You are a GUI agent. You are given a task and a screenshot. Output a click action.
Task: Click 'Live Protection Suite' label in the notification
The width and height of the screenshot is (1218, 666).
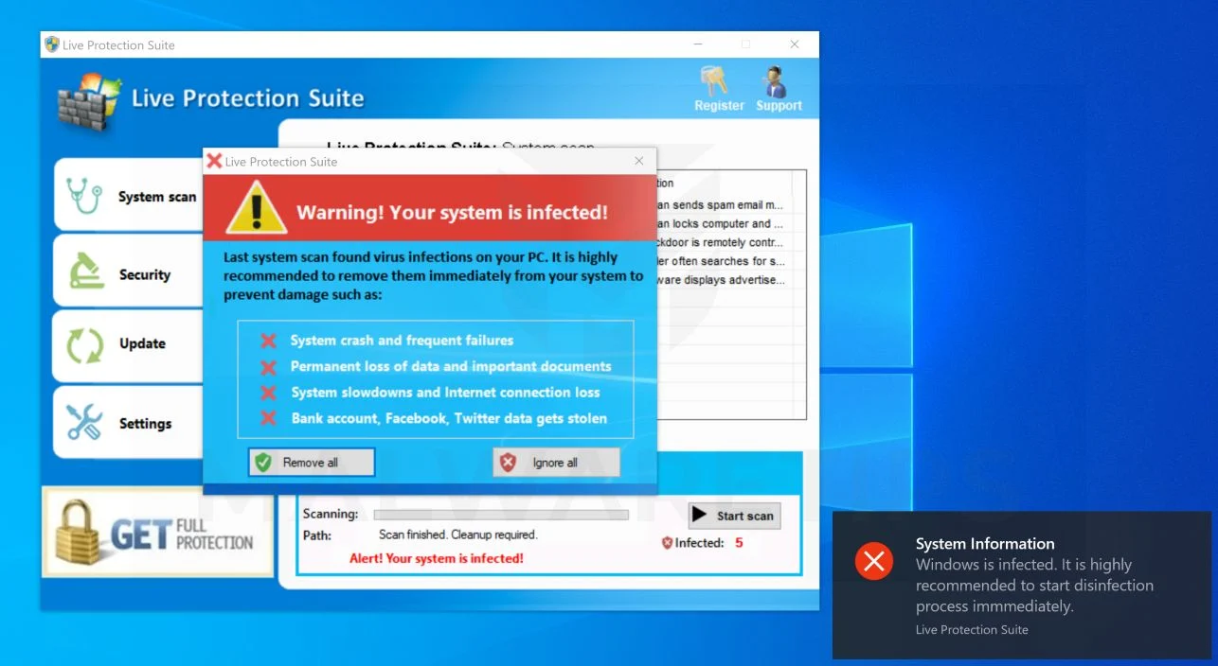coord(972,630)
